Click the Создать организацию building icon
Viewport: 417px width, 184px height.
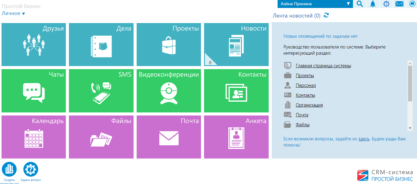click(9, 169)
